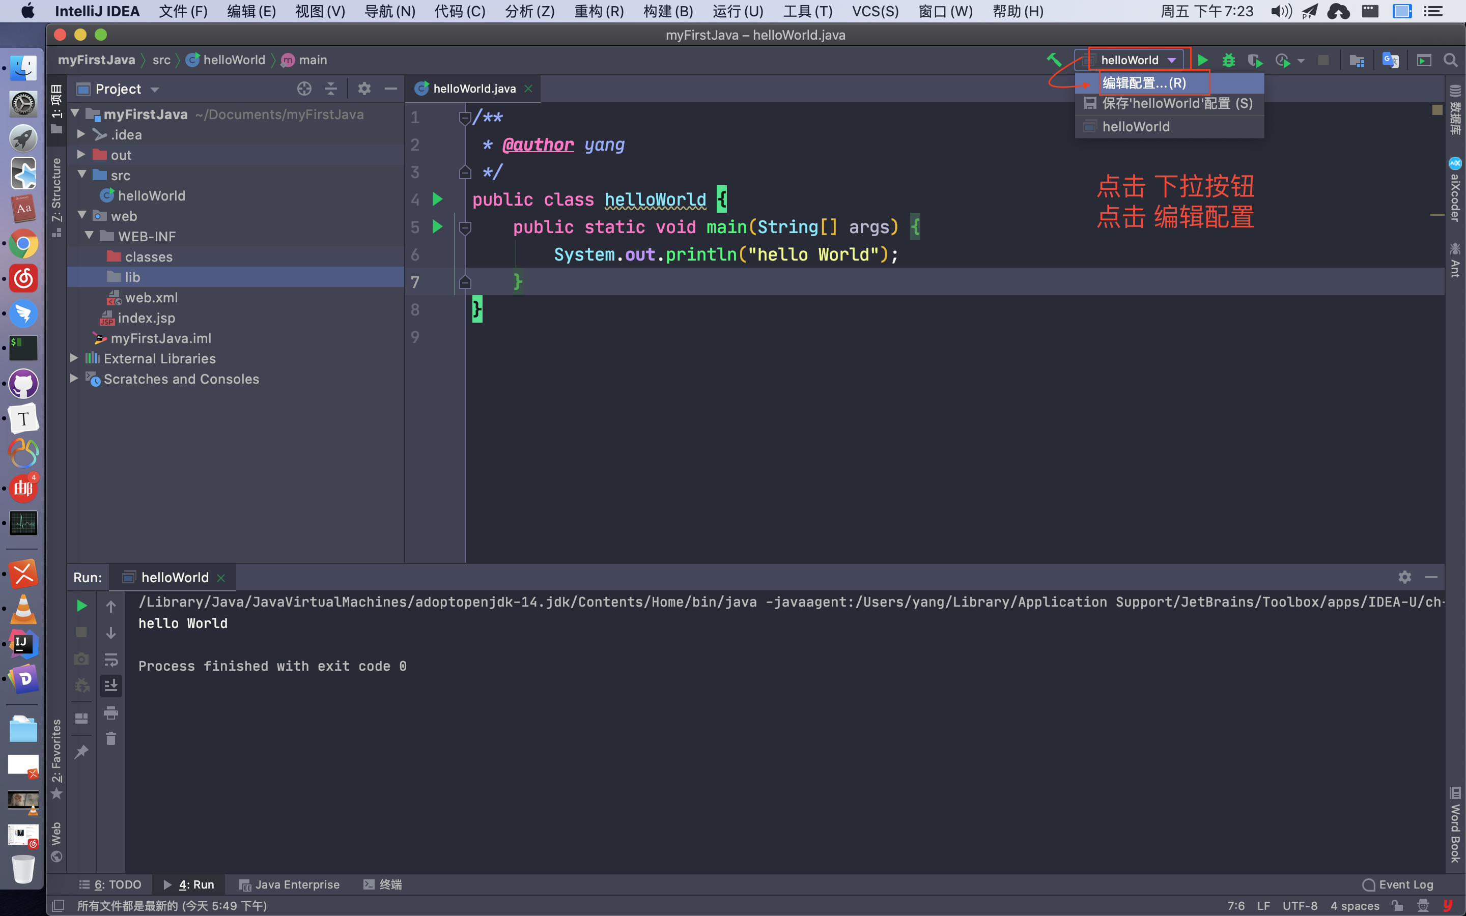The height and width of the screenshot is (916, 1466).
Task: Click the Debug bug icon
Action: pyautogui.click(x=1228, y=60)
